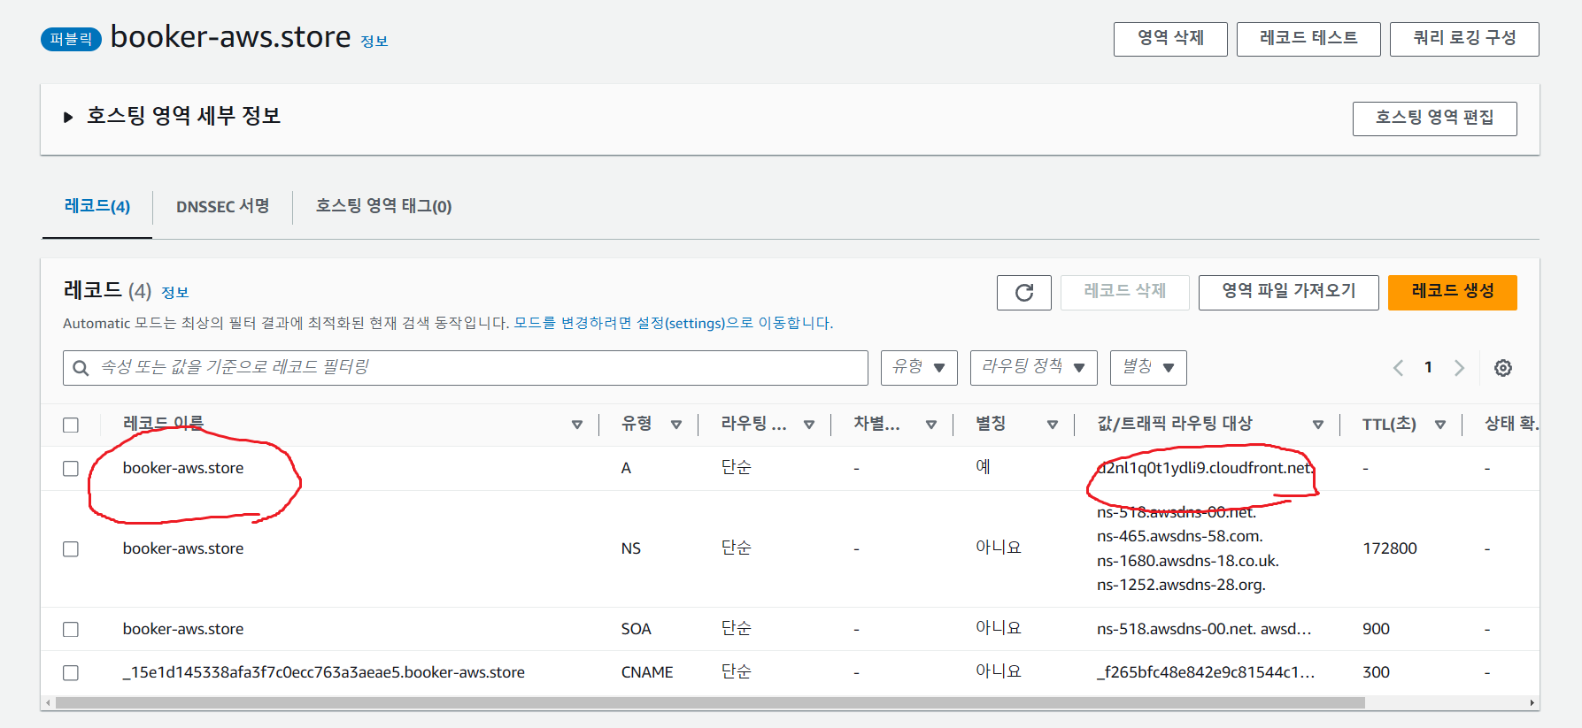The height and width of the screenshot is (728, 1582).
Task: Focus the record filter search field
Action: click(465, 368)
